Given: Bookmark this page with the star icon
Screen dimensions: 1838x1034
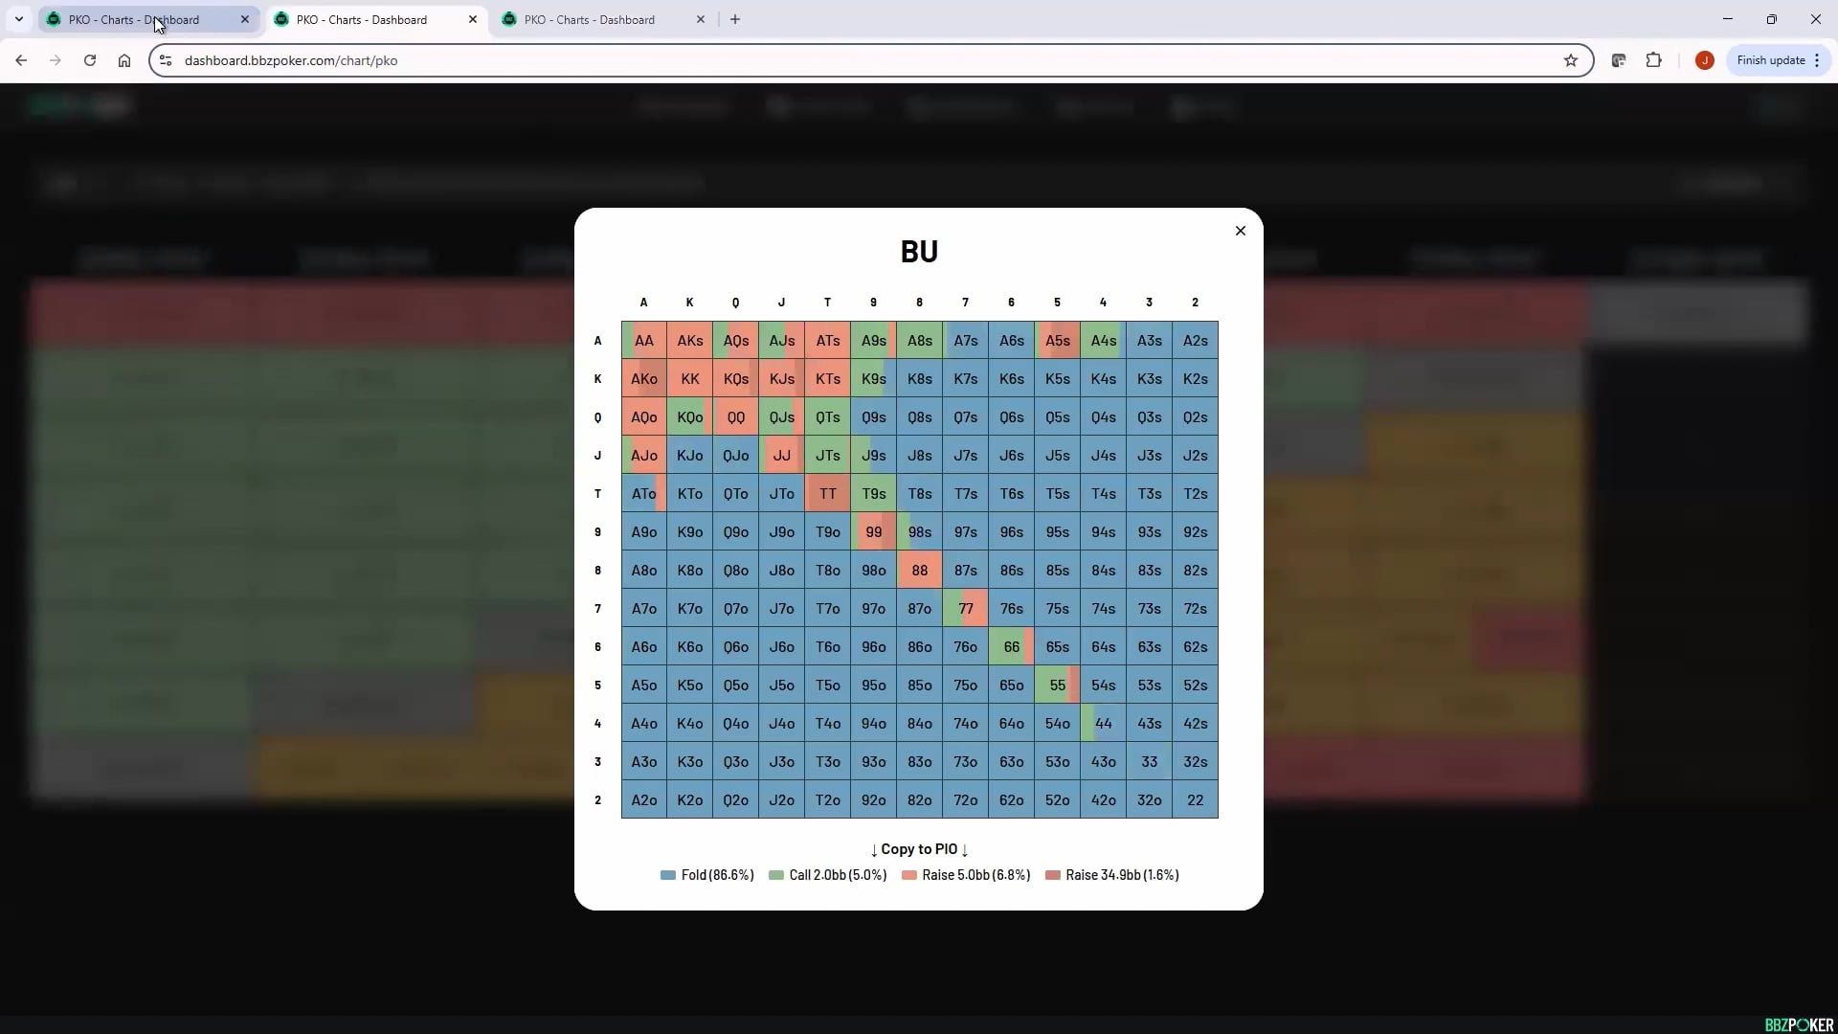Looking at the screenshot, I should [1571, 59].
